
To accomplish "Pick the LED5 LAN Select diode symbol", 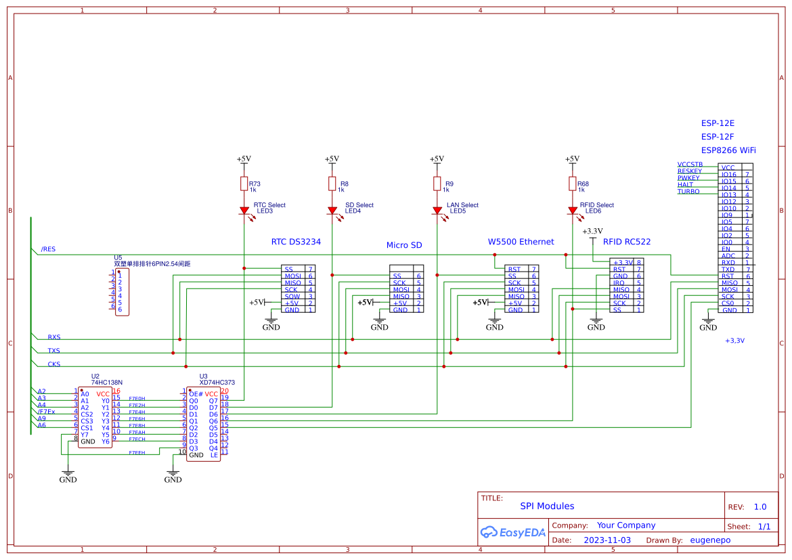I will click(x=437, y=211).
